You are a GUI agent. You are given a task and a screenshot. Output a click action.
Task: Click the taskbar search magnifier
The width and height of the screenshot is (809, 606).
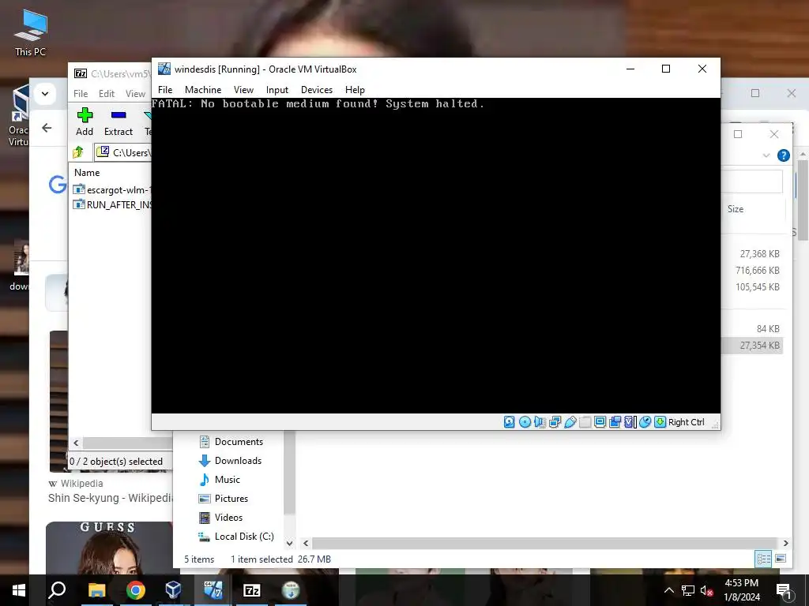click(57, 590)
